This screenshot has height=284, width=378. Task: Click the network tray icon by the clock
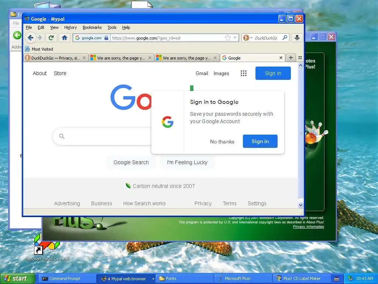pyautogui.click(x=351, y=278)
